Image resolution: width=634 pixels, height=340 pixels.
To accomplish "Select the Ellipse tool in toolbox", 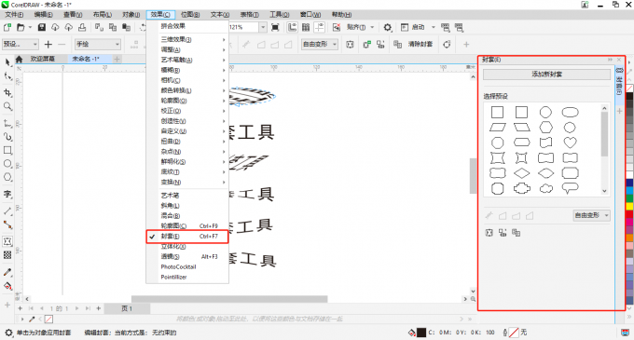I will point(7,164).
